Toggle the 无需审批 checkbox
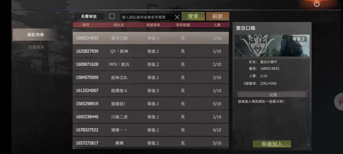Screen dimensions: 343x154 tap(112, 16)
